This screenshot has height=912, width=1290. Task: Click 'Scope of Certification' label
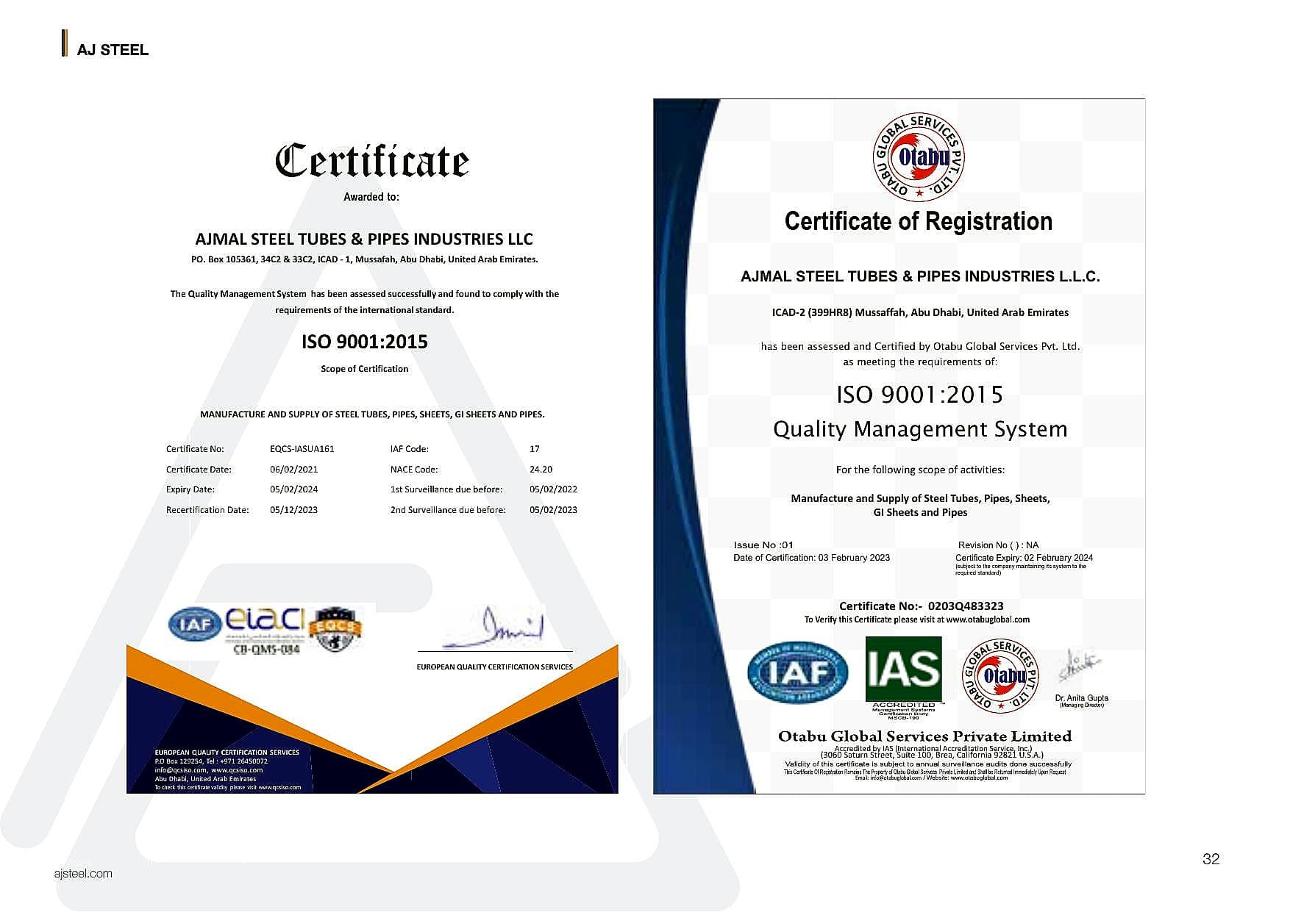click(x=364, y=369)
